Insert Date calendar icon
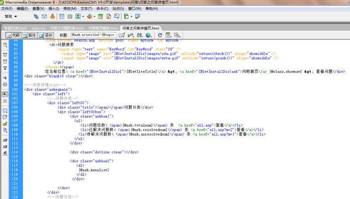The image size is (350, 199). (101, 16)
